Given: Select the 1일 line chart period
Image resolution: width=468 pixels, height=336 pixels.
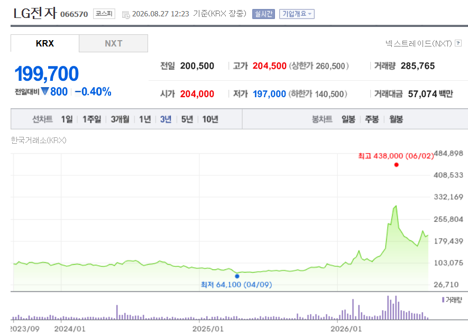Looking at the screenshot, I should [x=67, y=119].
